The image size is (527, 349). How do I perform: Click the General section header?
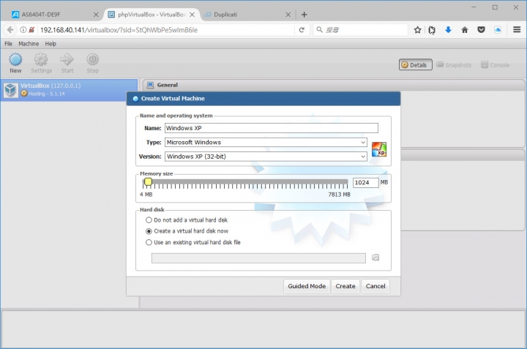point(334,85)
